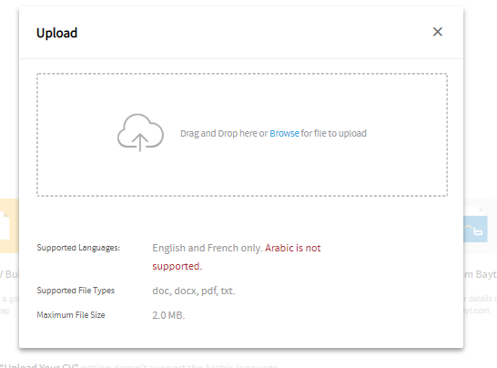The height and width of the screenshot is (368, 497).
Task: Click the "2.0 MB" size value
Action: point(168,315)
